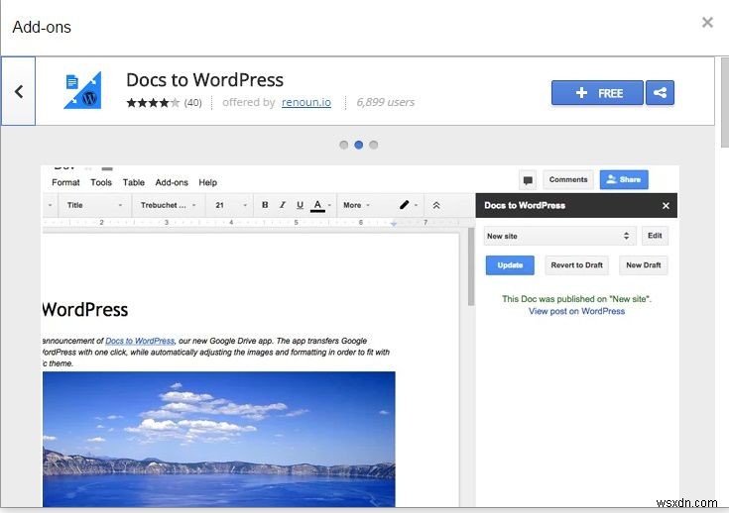Install add-on with the FREE button

[x=597, y=93]
